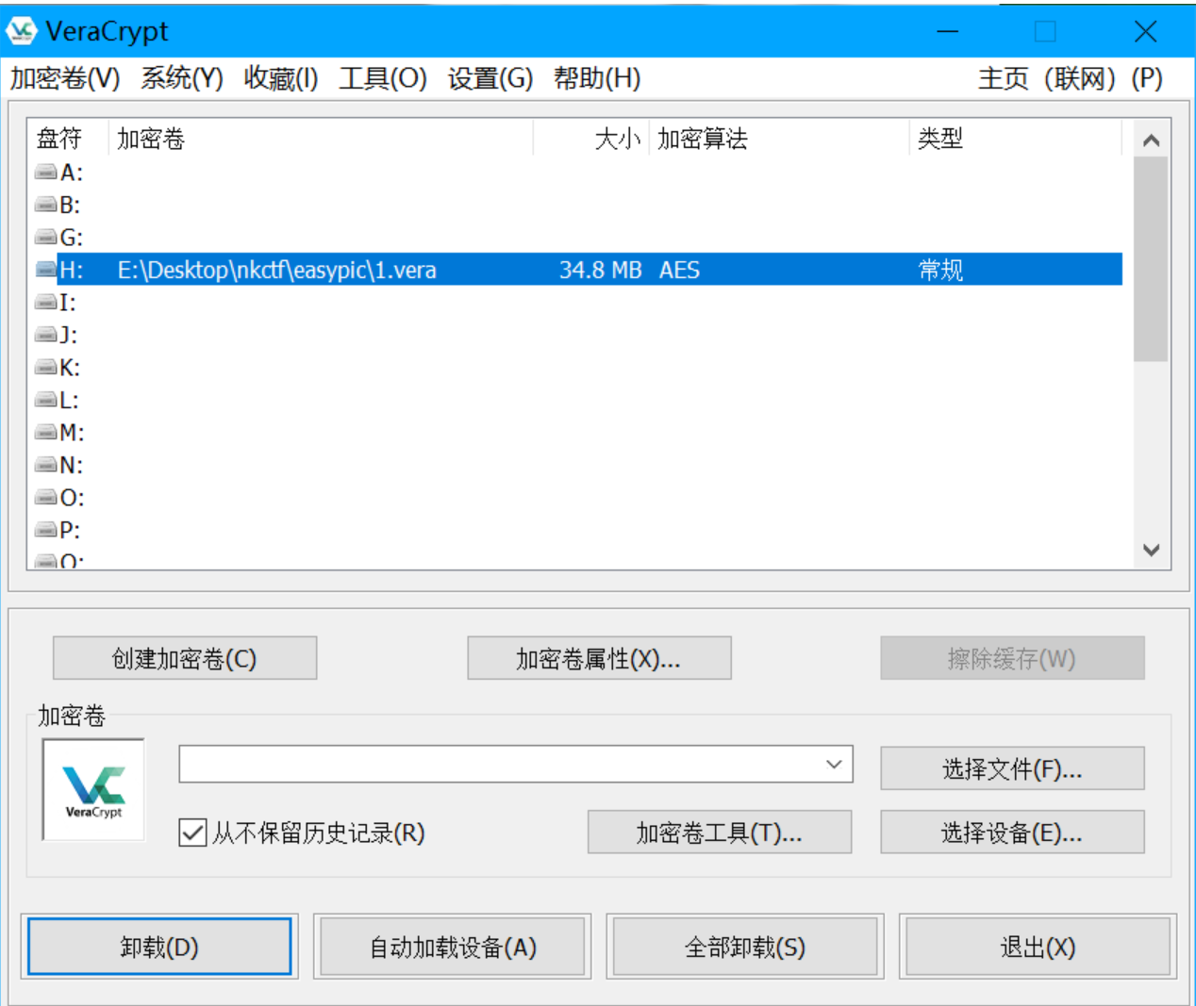
Task: Click the drive icon for J:
Action: coord(45,335)
